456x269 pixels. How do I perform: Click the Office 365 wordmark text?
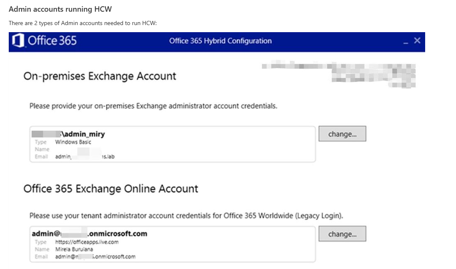52,41
